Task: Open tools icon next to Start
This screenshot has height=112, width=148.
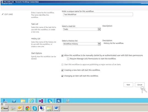Action: point(13,108)
